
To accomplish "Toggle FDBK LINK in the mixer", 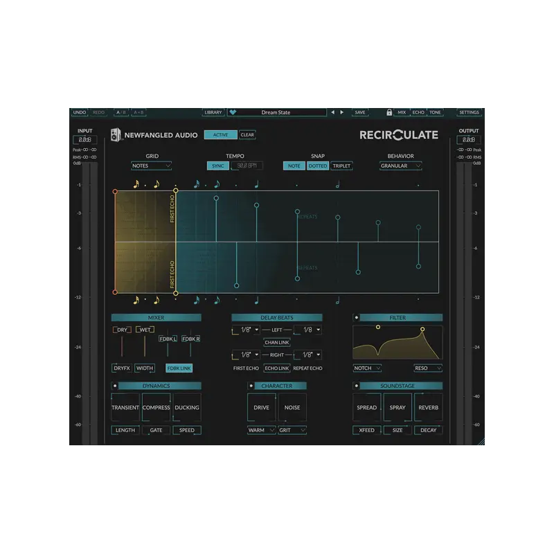I will (179, 368).
